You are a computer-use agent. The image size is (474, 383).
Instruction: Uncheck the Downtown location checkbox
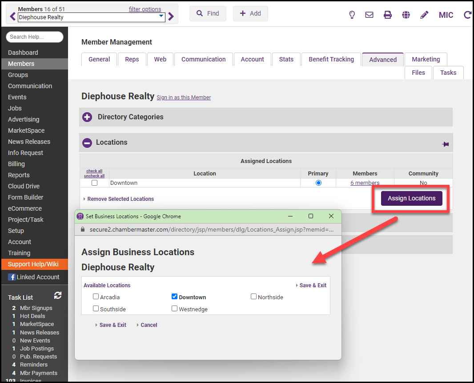[x=175, y=297]
